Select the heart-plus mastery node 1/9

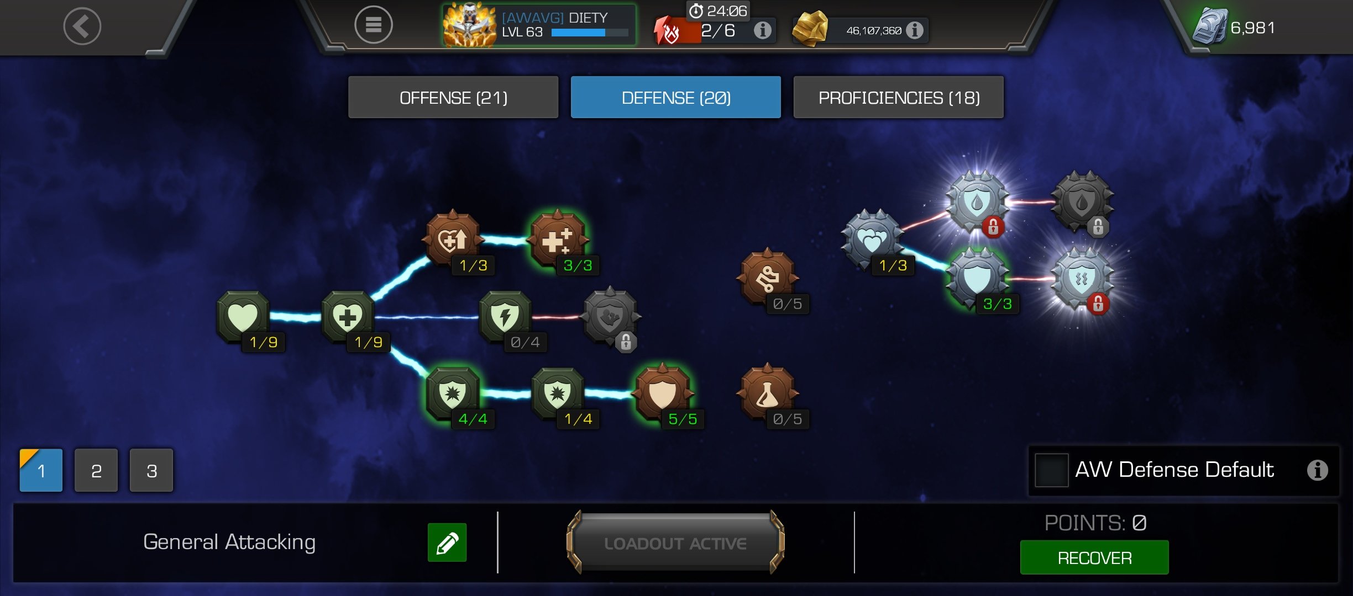coord(348,317)
